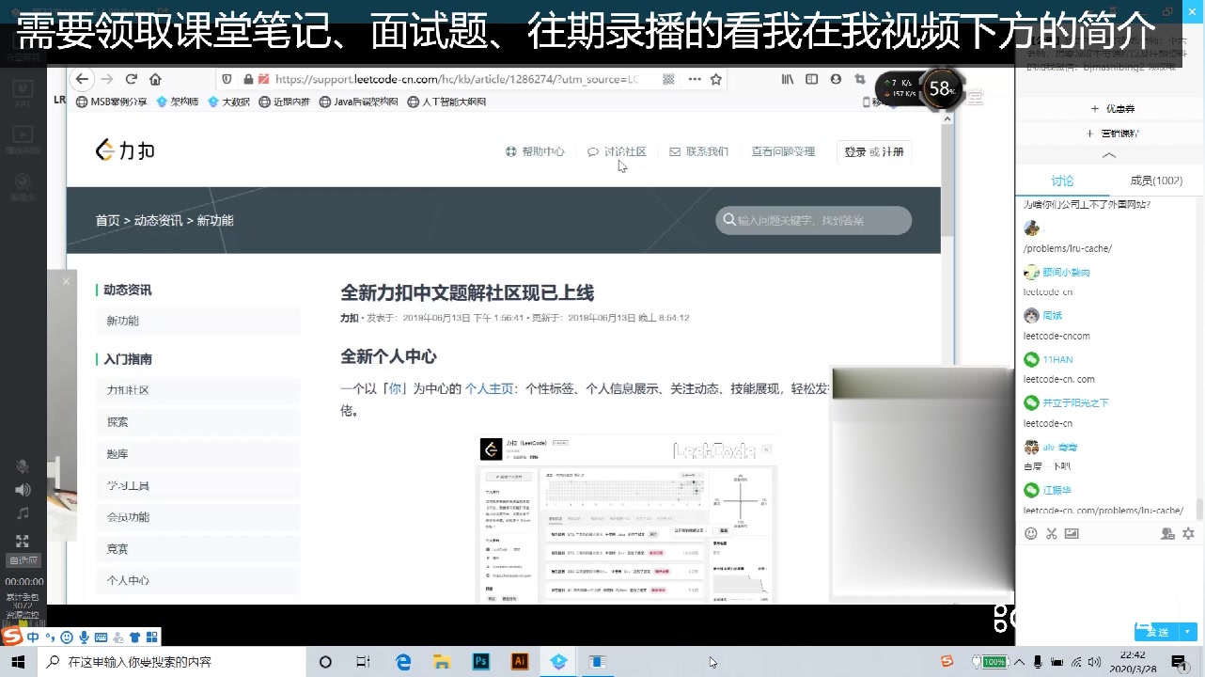The image size is (1205, 677).
Task: Click the 力扣 logo
Action: coord(125,150)
